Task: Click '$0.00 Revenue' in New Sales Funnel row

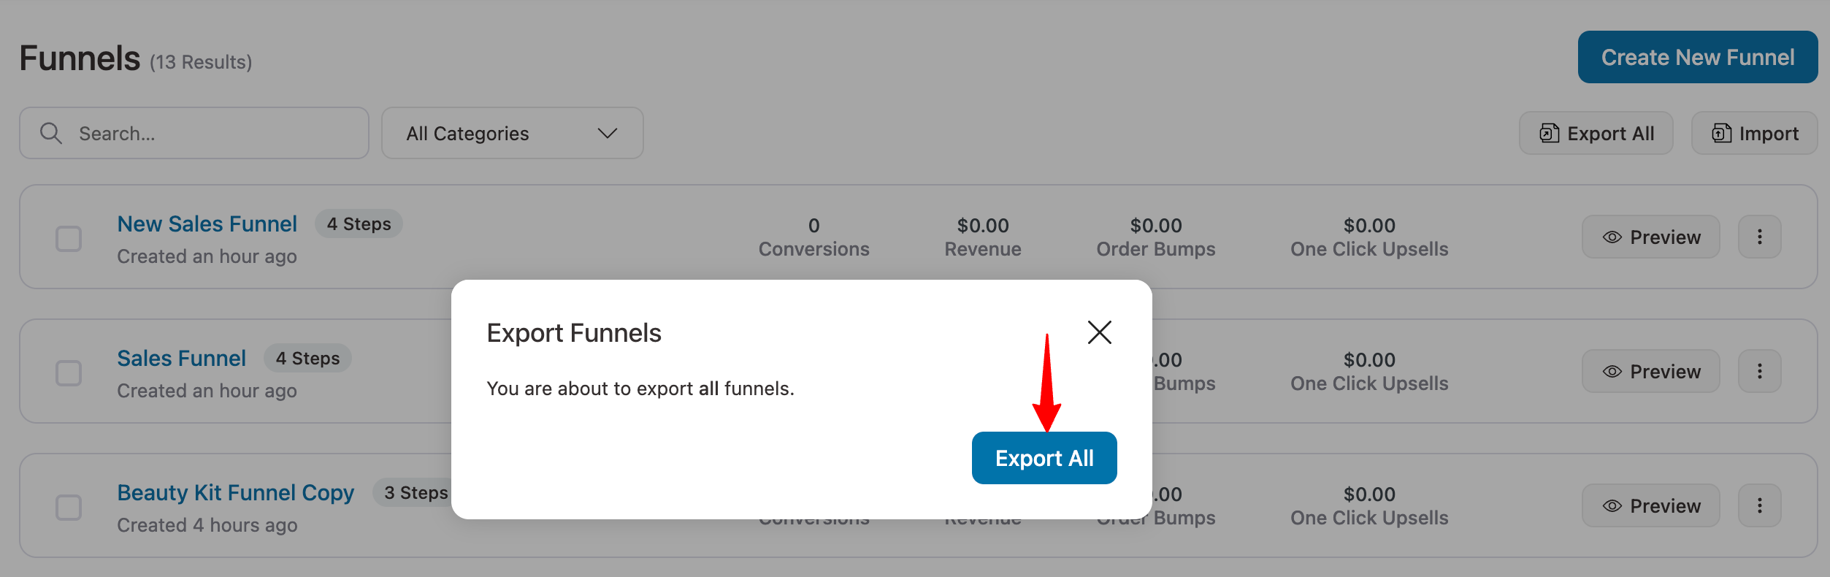Action: (983, 237)
